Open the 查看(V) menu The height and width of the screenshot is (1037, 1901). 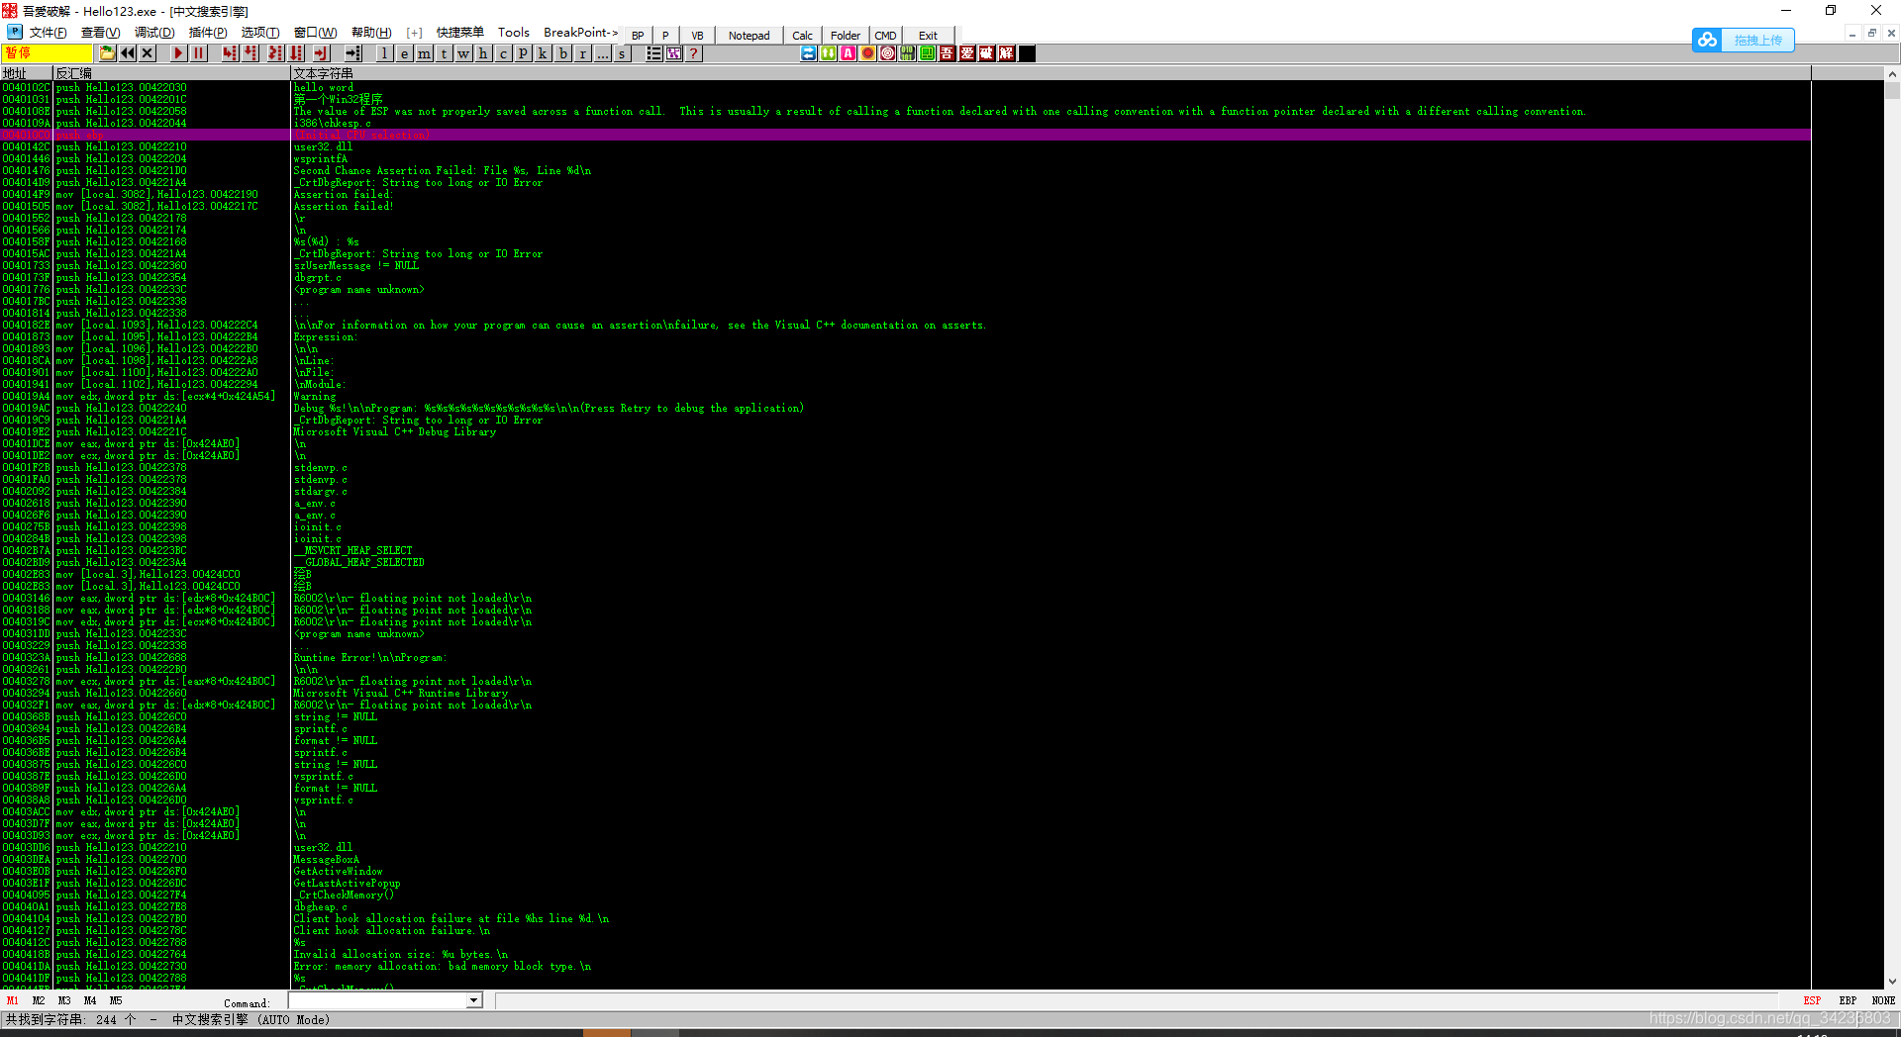[x=100, y=33]
